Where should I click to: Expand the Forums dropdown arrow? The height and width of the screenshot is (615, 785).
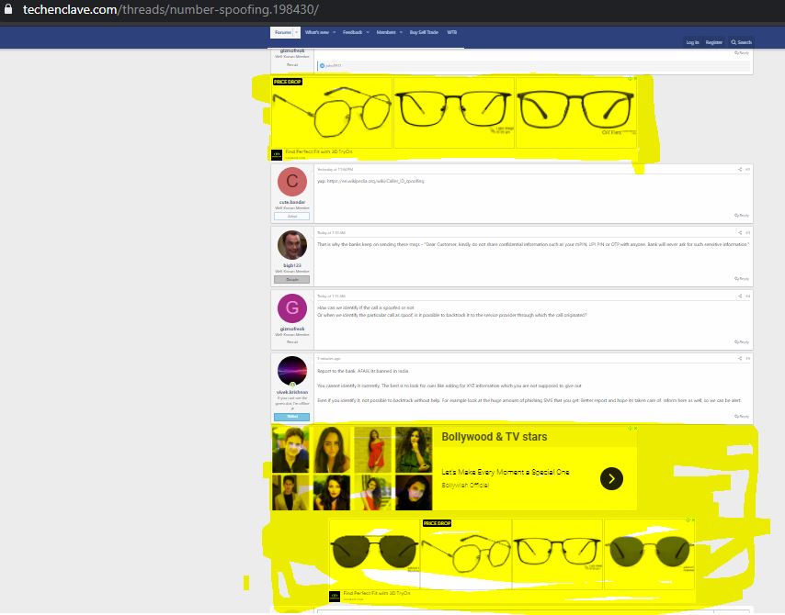(296, 32)
